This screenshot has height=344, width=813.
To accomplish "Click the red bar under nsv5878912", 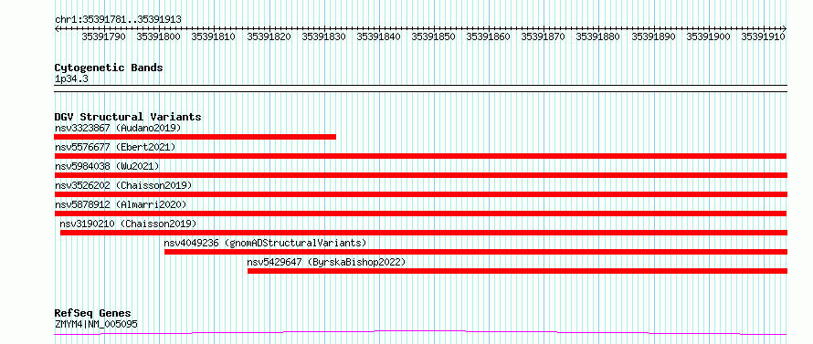I will click(420, 214).
